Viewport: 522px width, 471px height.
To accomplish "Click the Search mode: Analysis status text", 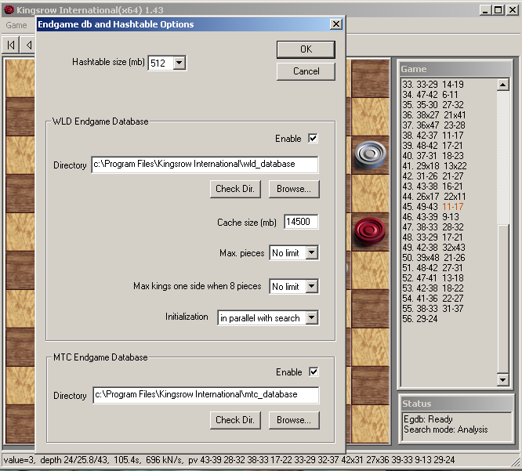I will pos(445,429).
